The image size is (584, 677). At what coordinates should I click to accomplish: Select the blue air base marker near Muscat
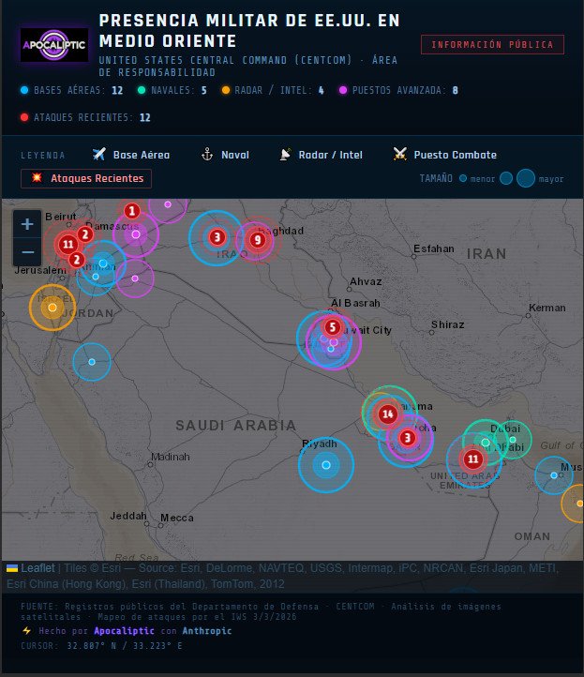pos(554,475)
